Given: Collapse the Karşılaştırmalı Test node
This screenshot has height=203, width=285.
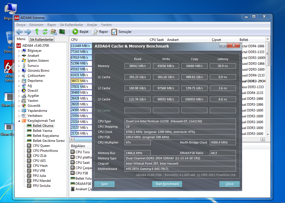Looking at the screenshot, I should click(x=19, y=121).
